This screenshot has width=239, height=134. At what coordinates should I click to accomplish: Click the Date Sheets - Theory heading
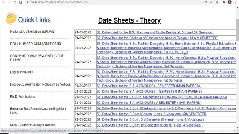pos(130,20)
